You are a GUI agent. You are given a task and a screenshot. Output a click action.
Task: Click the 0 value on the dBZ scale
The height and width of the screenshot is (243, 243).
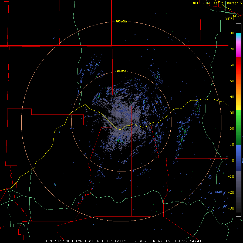click(233, 161)
